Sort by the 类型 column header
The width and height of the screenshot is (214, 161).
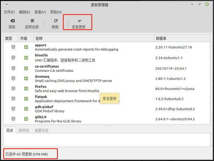[11, 38]
